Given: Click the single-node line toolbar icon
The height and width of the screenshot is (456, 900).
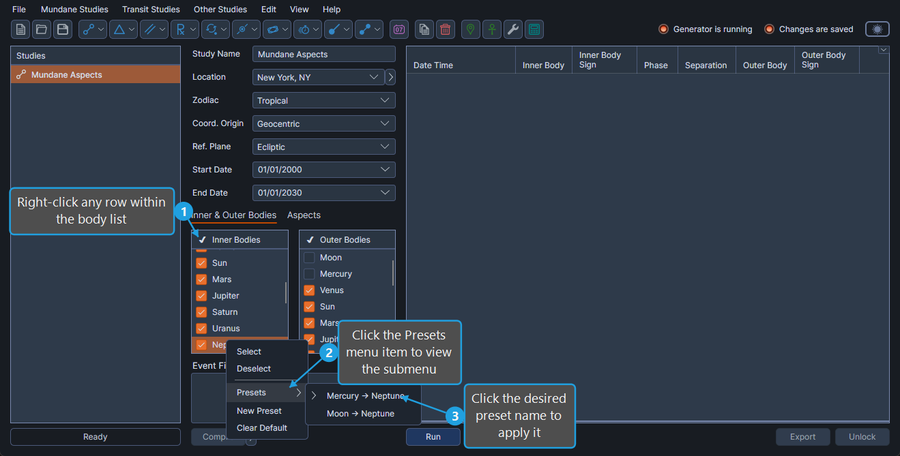Looking at the screenshot, I should coord(334,29).
